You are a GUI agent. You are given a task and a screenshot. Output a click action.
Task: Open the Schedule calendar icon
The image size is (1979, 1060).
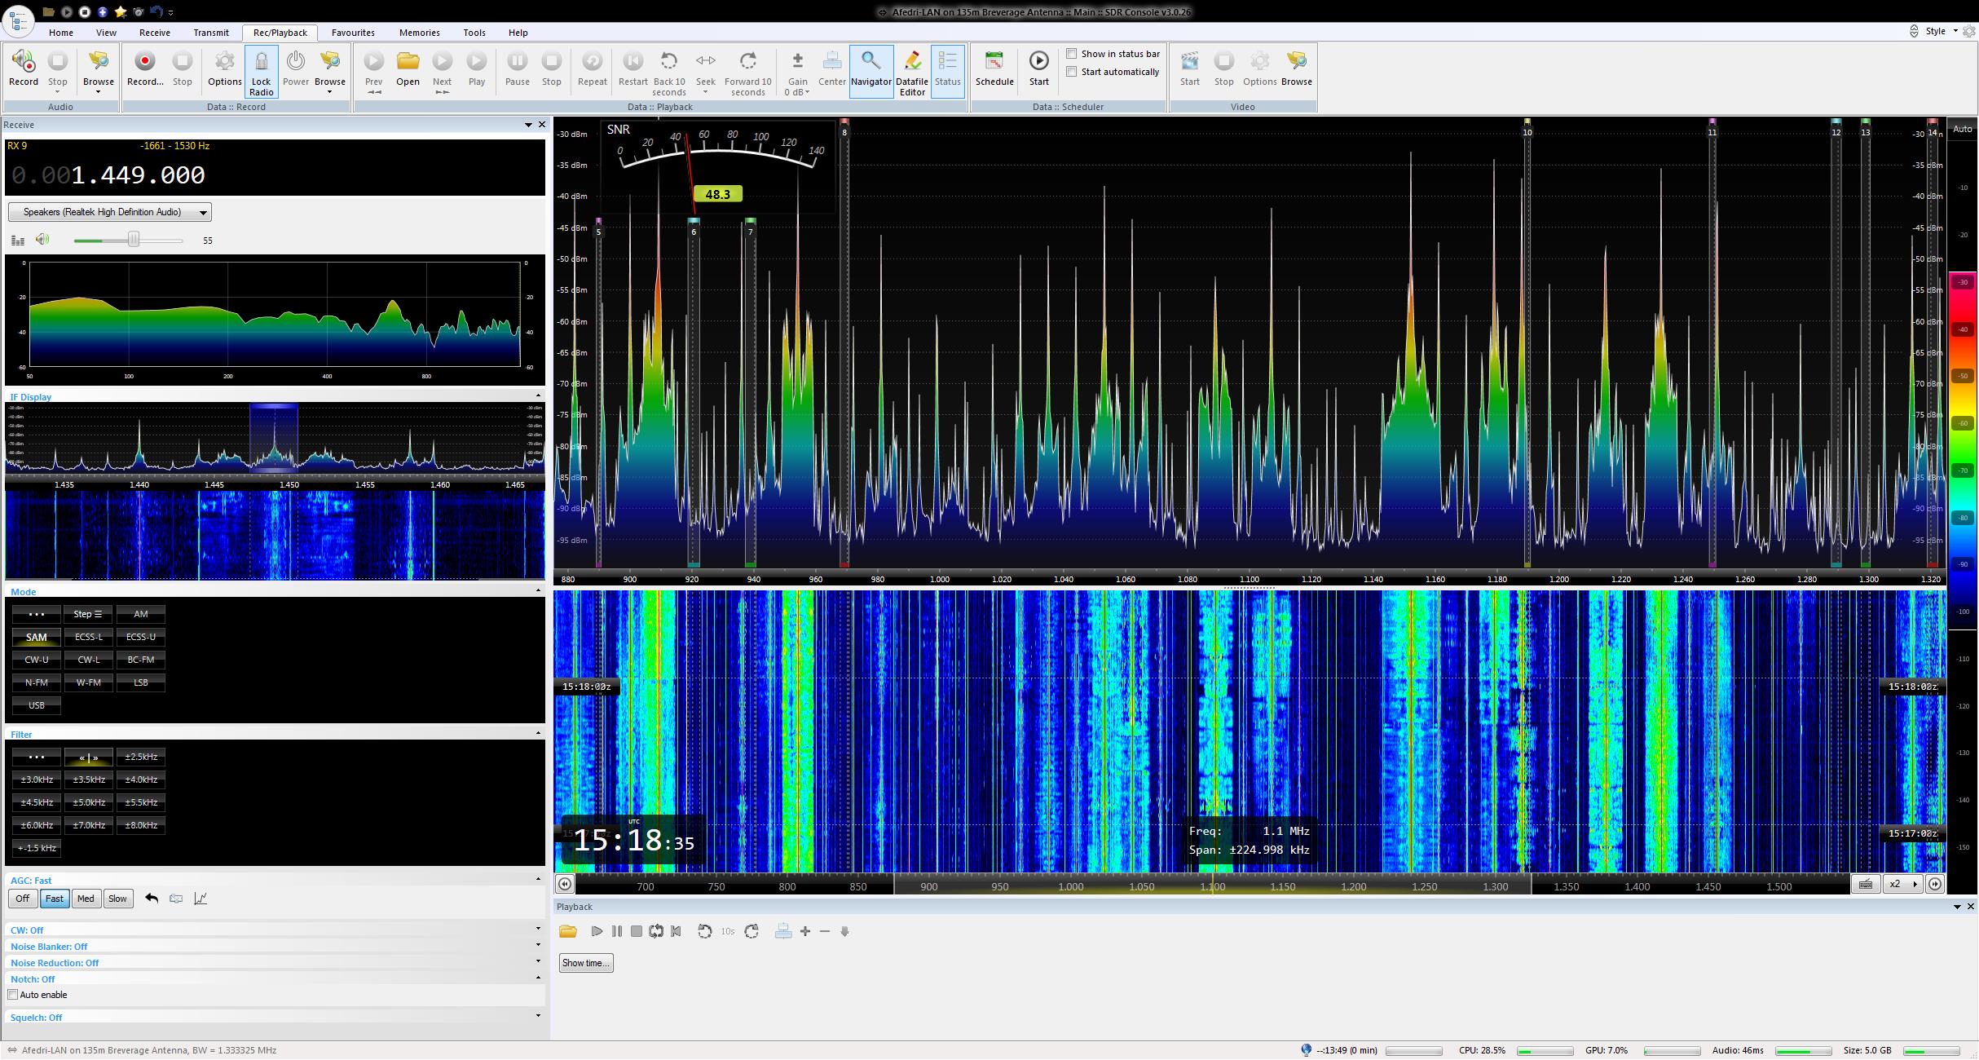tap(994, 62)
